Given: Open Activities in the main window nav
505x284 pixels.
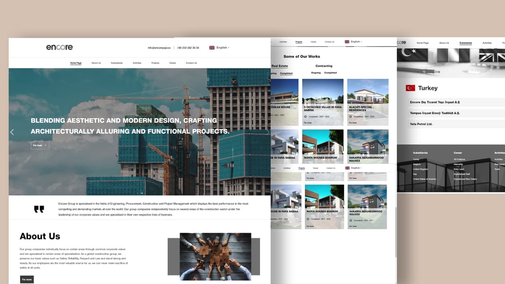Looking at the screenshot, I should [x=137, y=63].
